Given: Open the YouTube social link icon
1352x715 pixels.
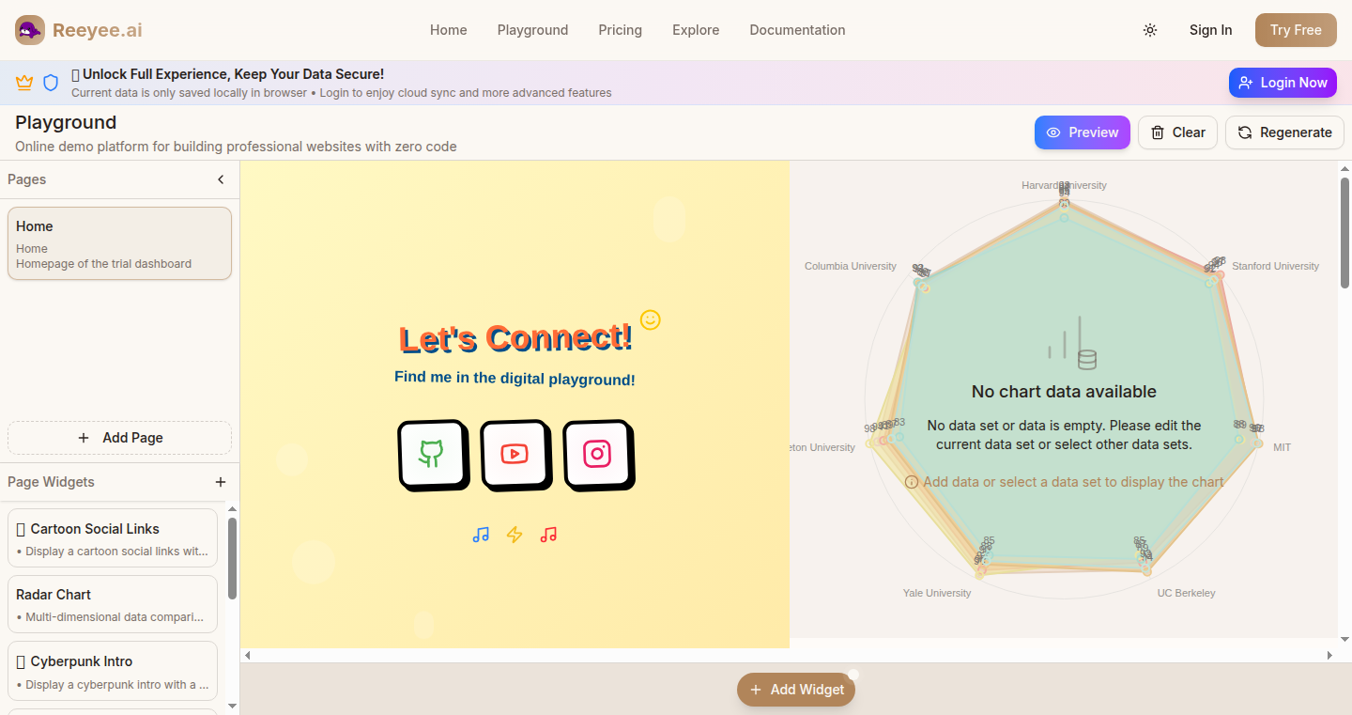Looking at the screenshot, I should click(x=515, y=455).
